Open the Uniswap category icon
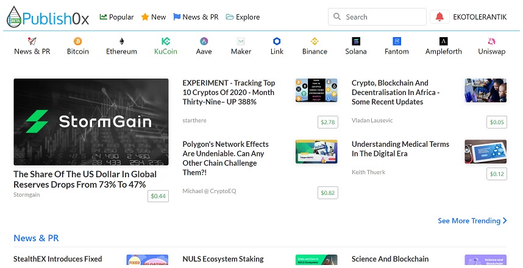 coord(491,41)
